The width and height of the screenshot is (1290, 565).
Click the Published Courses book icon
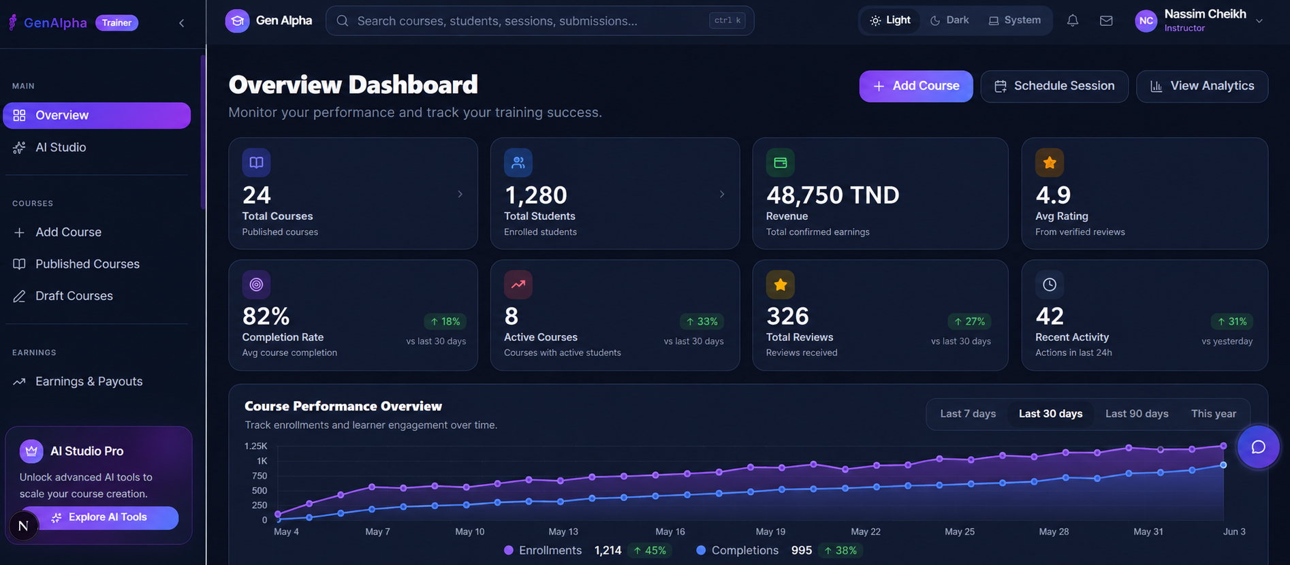click(19, 264)
